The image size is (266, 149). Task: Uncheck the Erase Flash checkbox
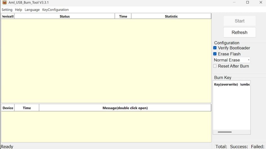[x=215, y=54]
